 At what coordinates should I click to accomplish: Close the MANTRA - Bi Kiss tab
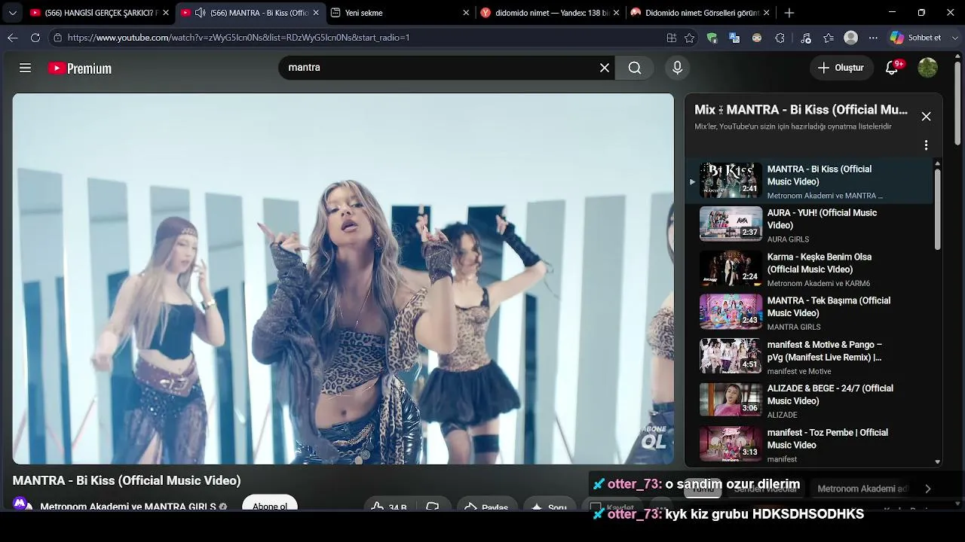click(x=316, y=13)
